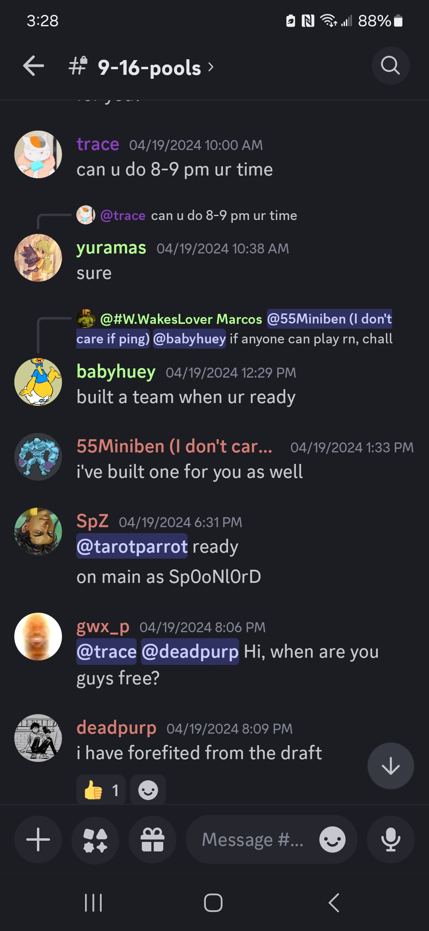429x931 pixels.
Task: Open SpZ's avatar profile
Action: (38, 531)
